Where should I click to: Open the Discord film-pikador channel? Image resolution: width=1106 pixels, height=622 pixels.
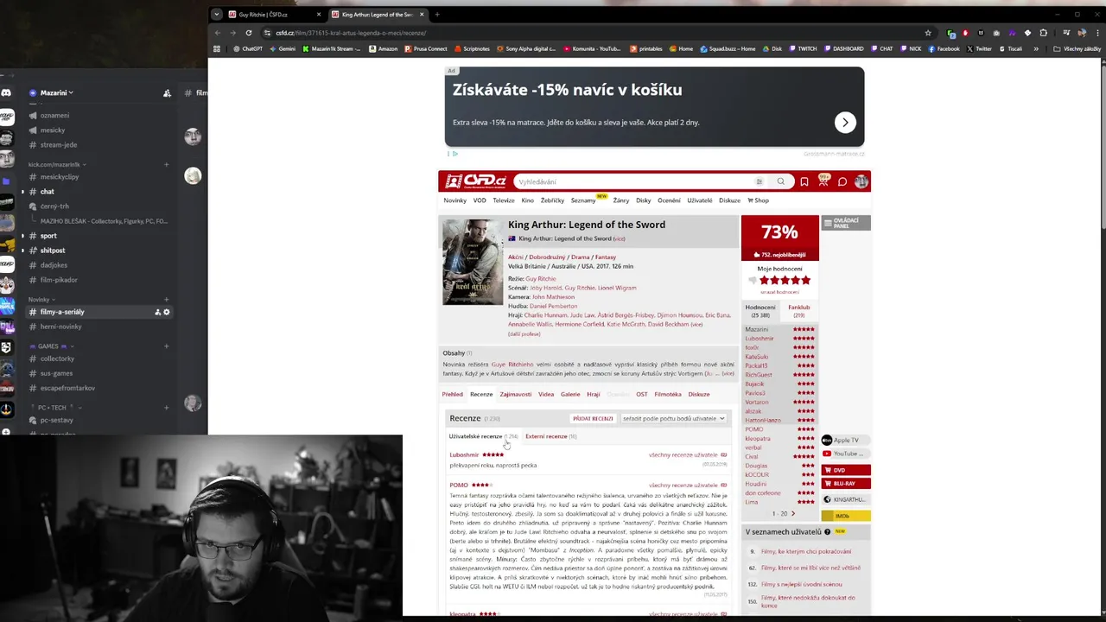(x=59, y=280)
